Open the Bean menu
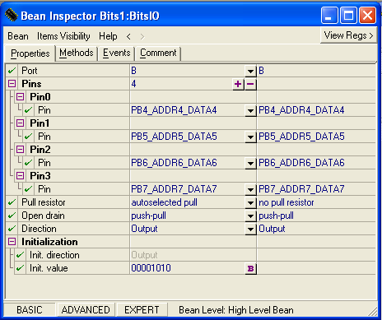Viewport: 382px width, 320px height. point(18,36)
